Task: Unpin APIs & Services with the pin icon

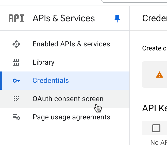Action: pos(117,19)
